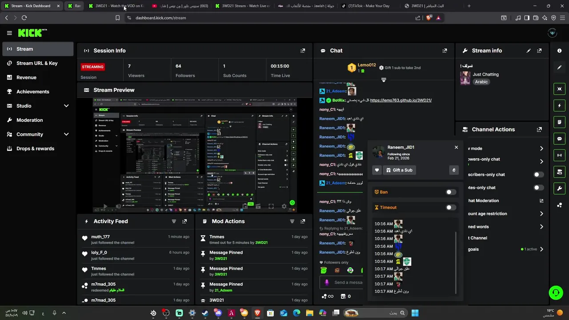Open banned words settings chevron

tap(541, 227)
